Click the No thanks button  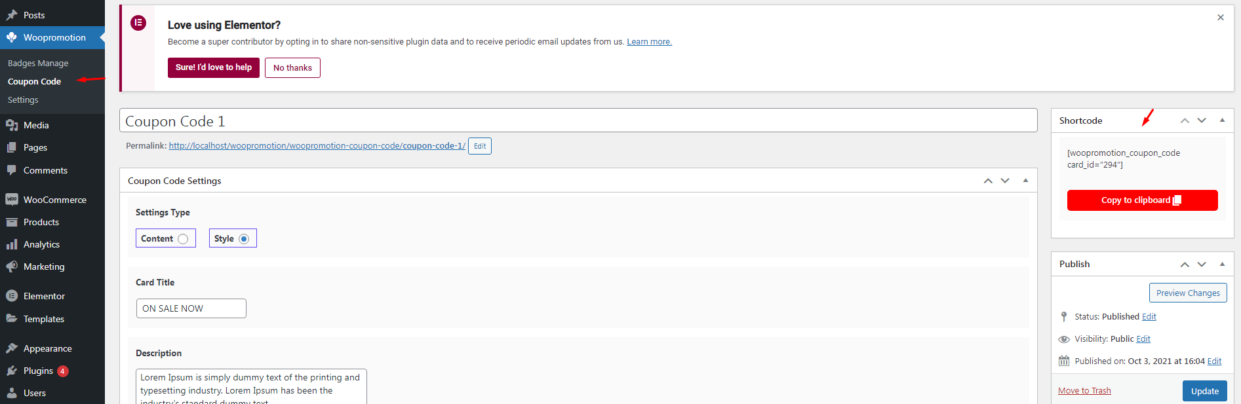click(x=292, y=67)
